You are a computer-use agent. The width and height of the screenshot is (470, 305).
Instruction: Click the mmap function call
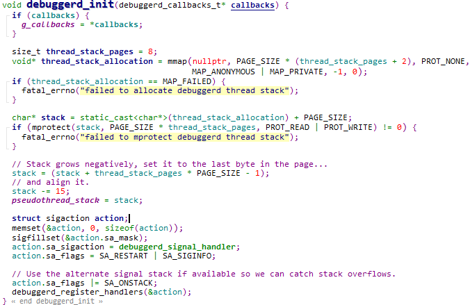(x=177, y=61)
